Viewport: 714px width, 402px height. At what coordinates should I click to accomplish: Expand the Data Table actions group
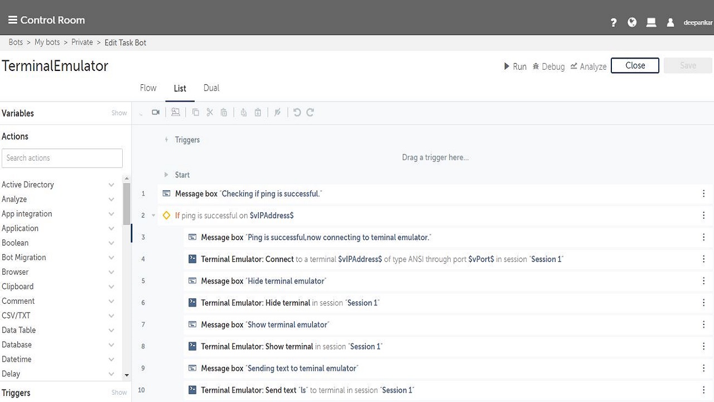pos(111,330)
